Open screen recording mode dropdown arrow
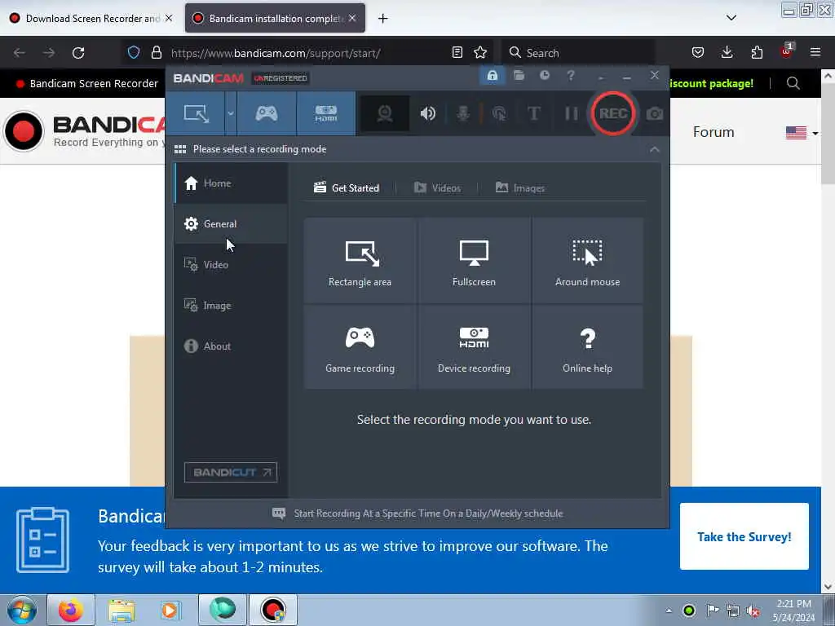This screenshot has height=626, width=835. (x=231, y=113)
